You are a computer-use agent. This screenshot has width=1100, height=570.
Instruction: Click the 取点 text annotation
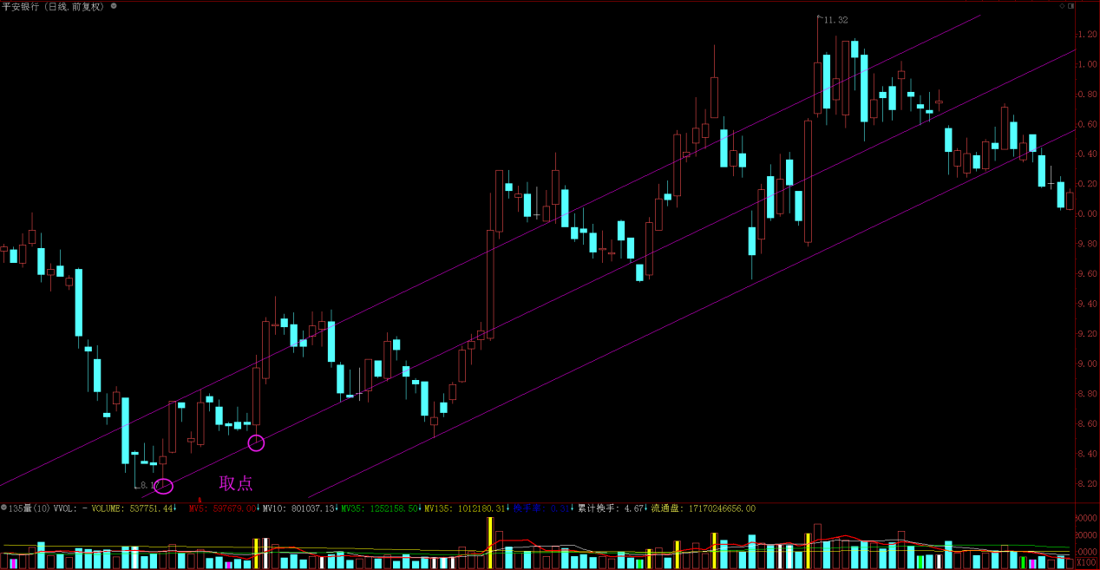coord(236,483)
